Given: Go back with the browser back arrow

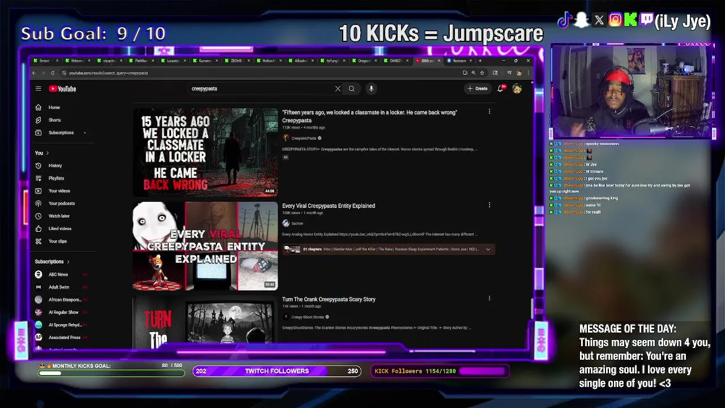Looking at the screenshot, I should 34,73.
